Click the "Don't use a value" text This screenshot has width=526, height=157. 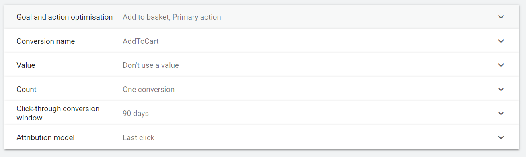[x=151, y=65]
